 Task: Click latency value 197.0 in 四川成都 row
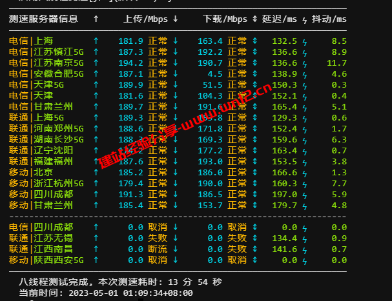coord(284,194)
